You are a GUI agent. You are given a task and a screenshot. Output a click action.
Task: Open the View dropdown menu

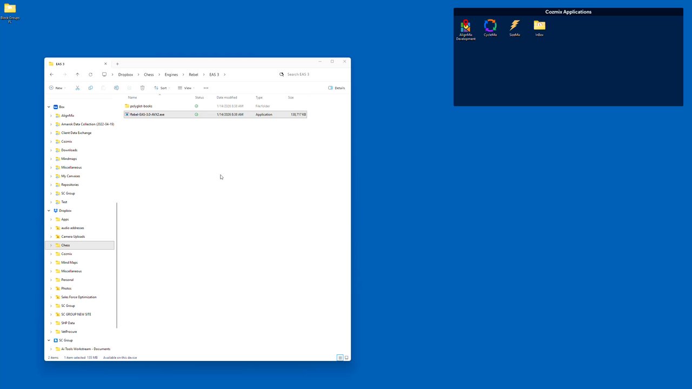coord(186,88)
